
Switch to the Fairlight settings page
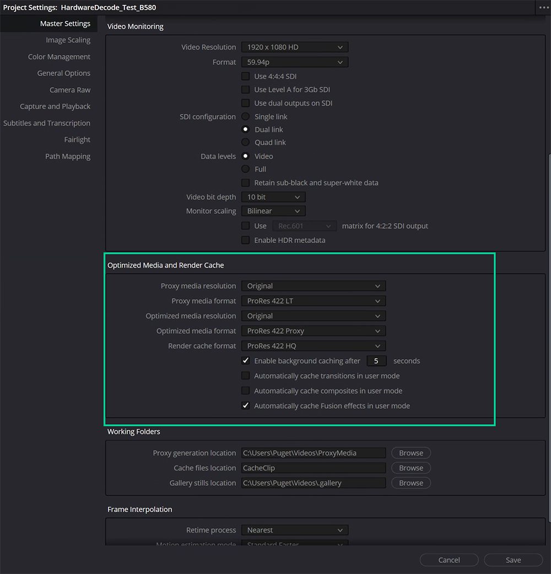[77, 139]
